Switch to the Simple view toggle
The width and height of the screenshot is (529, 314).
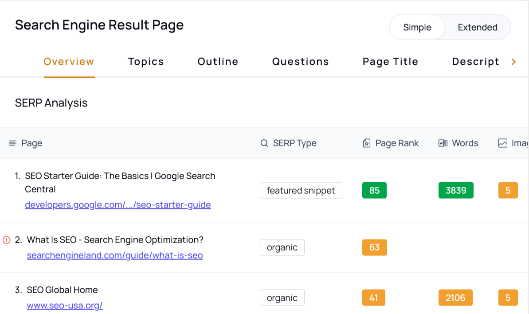point(417,27)
